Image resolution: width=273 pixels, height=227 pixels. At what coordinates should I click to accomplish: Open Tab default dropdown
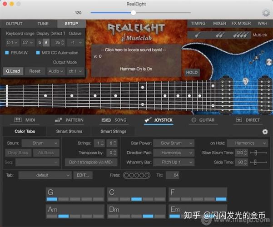pos(45,175)
